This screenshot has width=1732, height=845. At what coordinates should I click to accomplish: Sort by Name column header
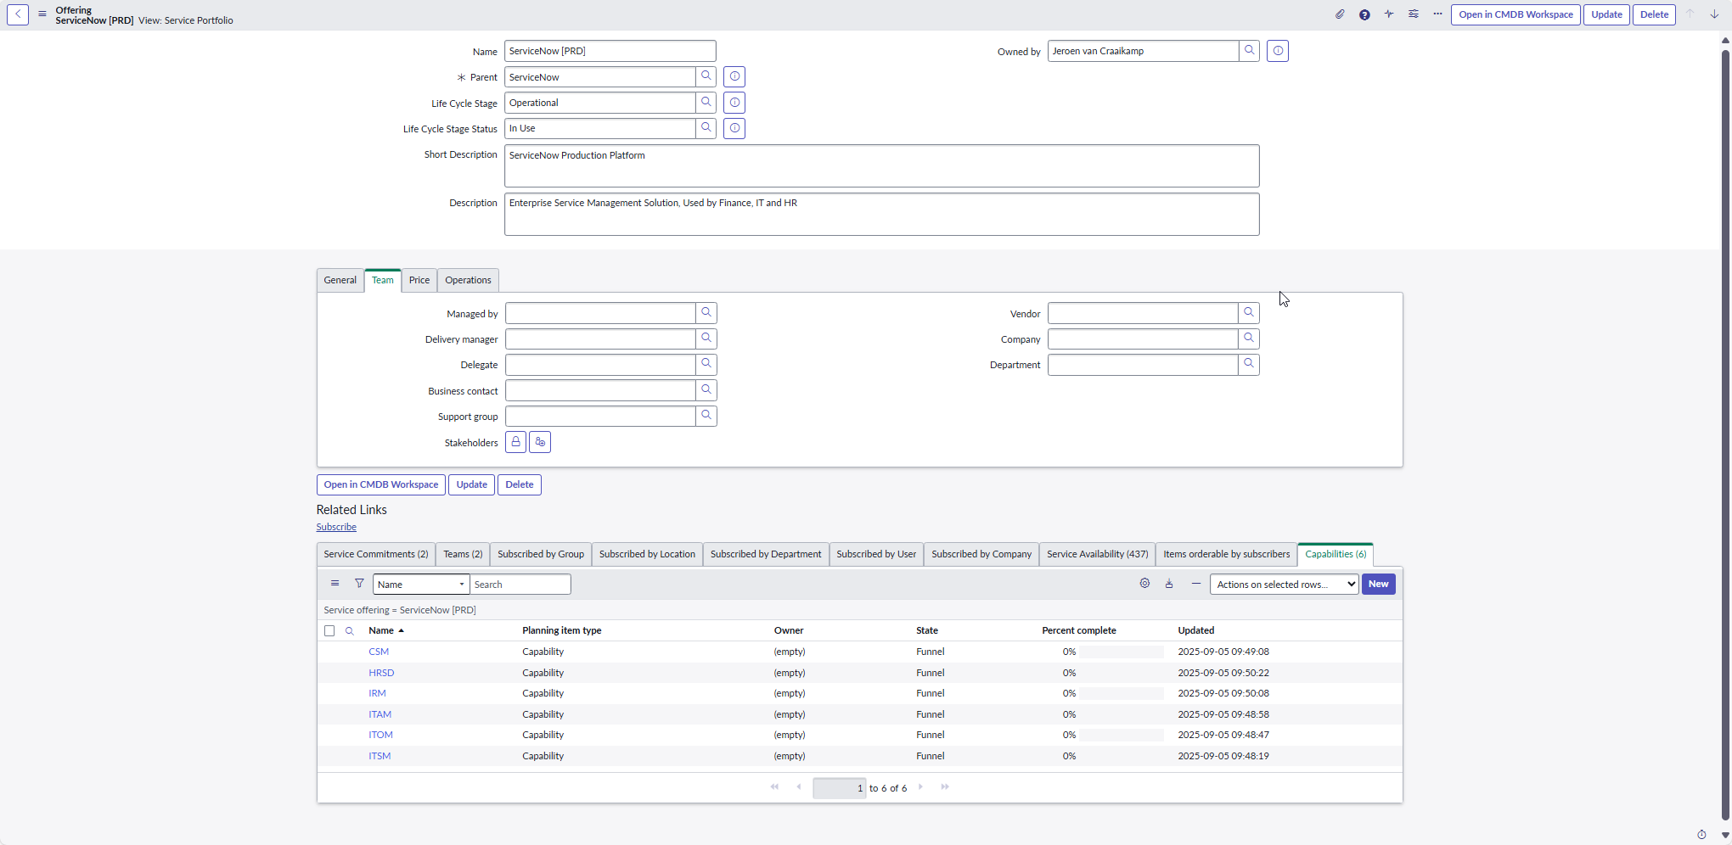point(381,630)
